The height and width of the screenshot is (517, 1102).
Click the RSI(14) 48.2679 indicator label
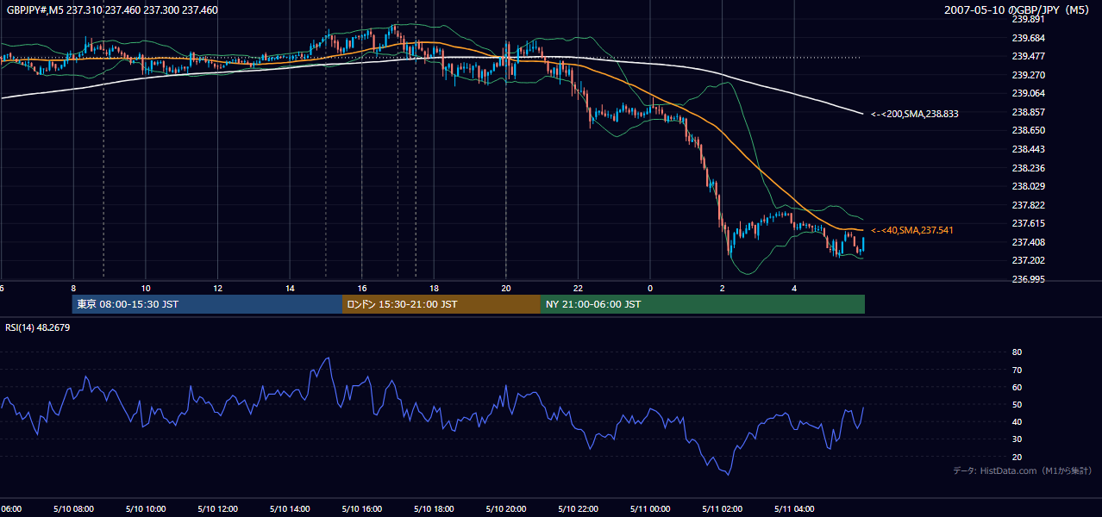38,327
